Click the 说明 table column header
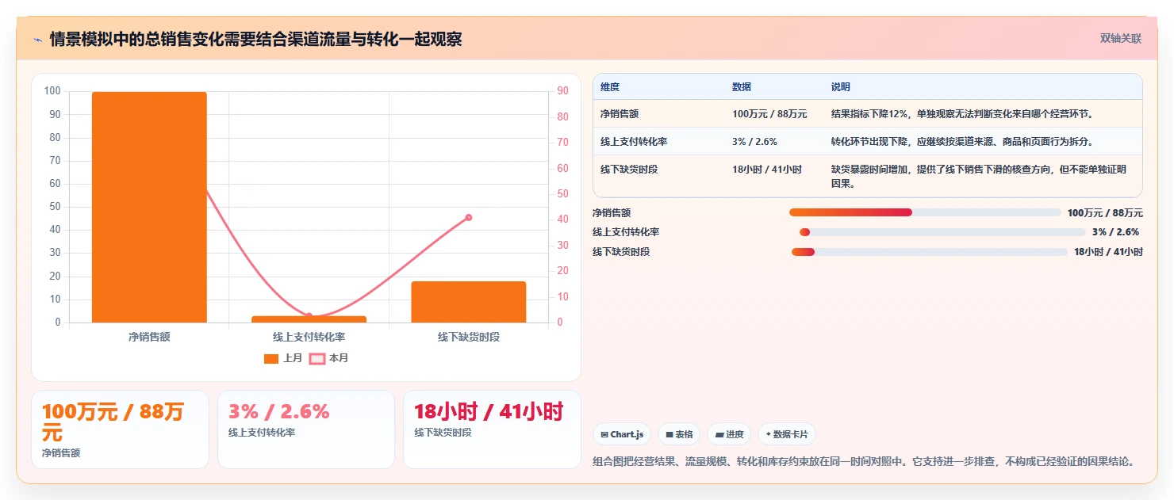Screen dimensions: 1174x500 840,87
